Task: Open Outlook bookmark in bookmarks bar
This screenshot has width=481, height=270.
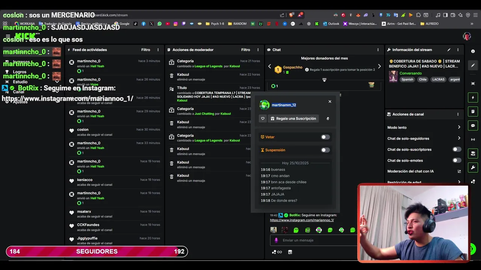Action: (x=331, y=24)
